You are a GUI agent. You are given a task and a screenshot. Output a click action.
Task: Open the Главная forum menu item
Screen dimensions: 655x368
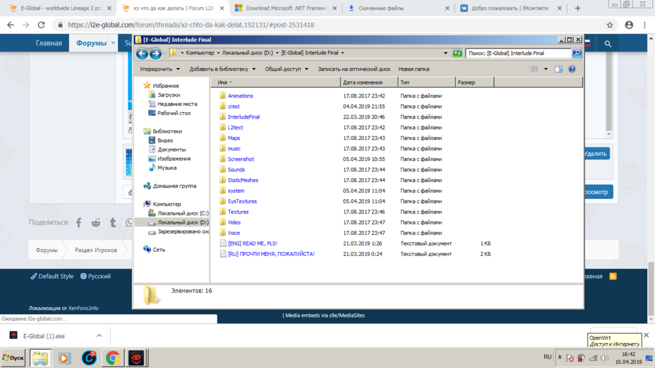(48, 43)
